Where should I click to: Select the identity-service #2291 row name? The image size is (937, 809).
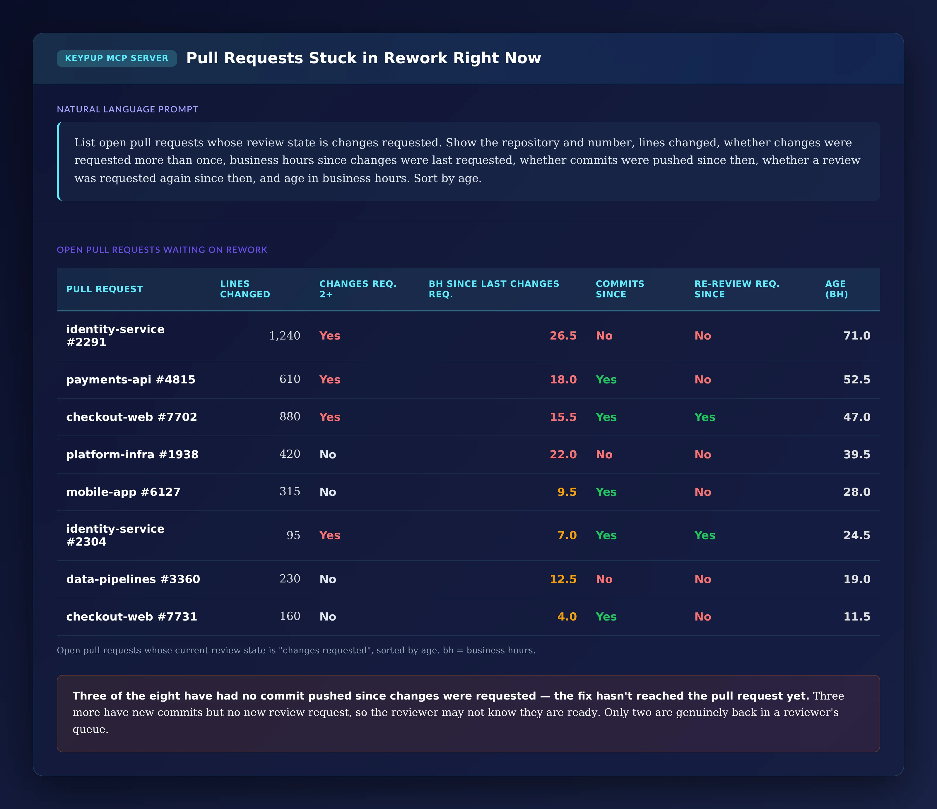pos(115,336)
